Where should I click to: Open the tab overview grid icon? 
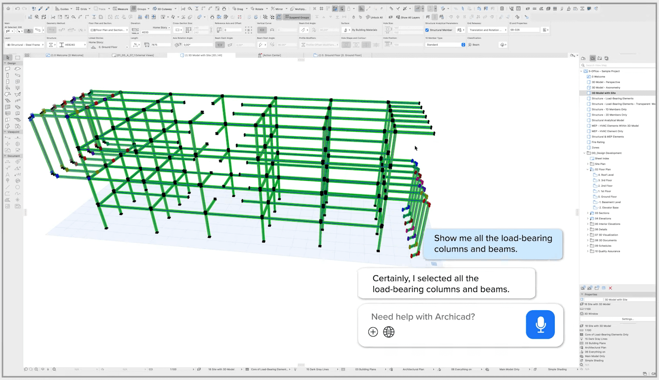27,55
